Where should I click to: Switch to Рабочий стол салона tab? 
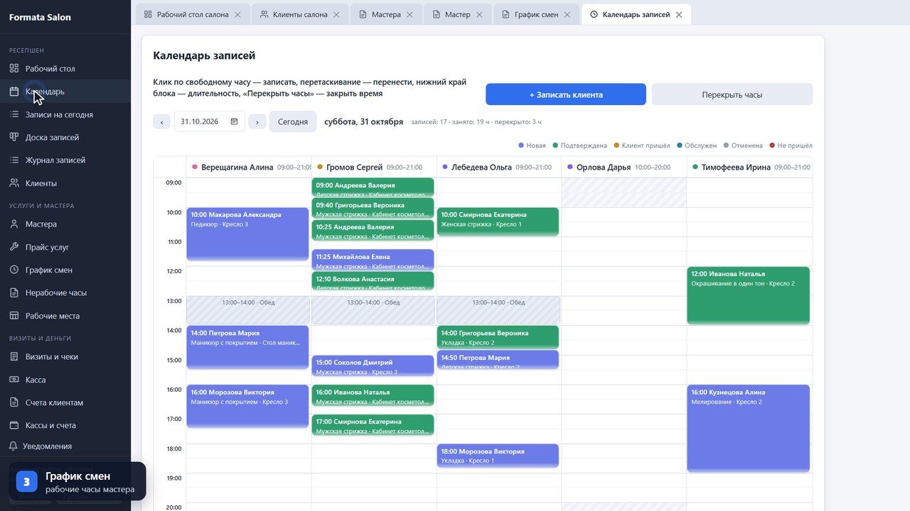192,14
